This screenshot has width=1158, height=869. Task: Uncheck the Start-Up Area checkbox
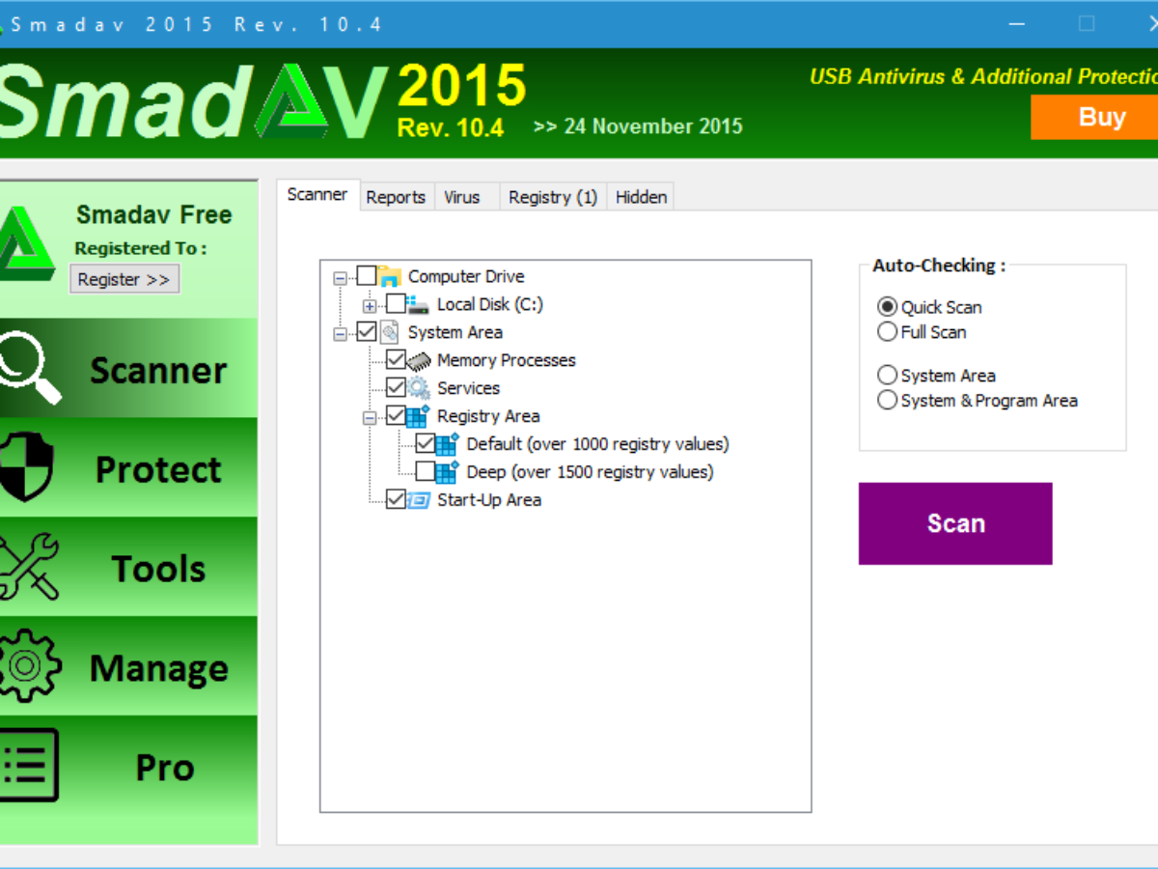point(396,500)
